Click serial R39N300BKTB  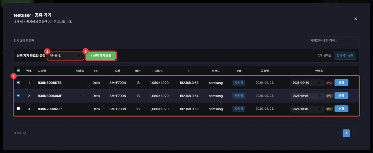tap(50, 83)
